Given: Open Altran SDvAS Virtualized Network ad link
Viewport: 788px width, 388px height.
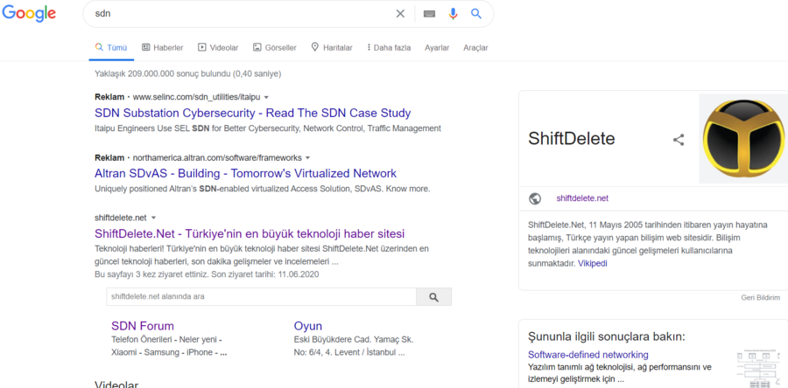Looking at the screenshot, I should [x=245, y=173].
